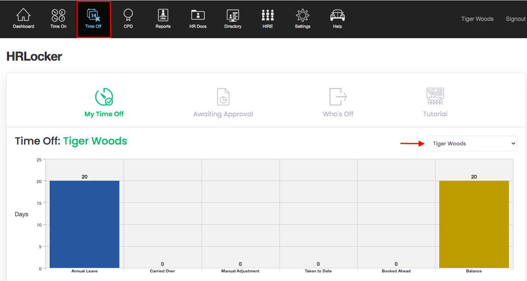Click the Signout link

point(515,19)
